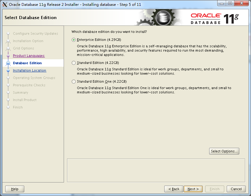Click the Installation Location step bullet
251x196 pixels.
(x=8, y=70)
